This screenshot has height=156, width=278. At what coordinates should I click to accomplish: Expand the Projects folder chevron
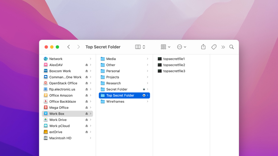147,77
